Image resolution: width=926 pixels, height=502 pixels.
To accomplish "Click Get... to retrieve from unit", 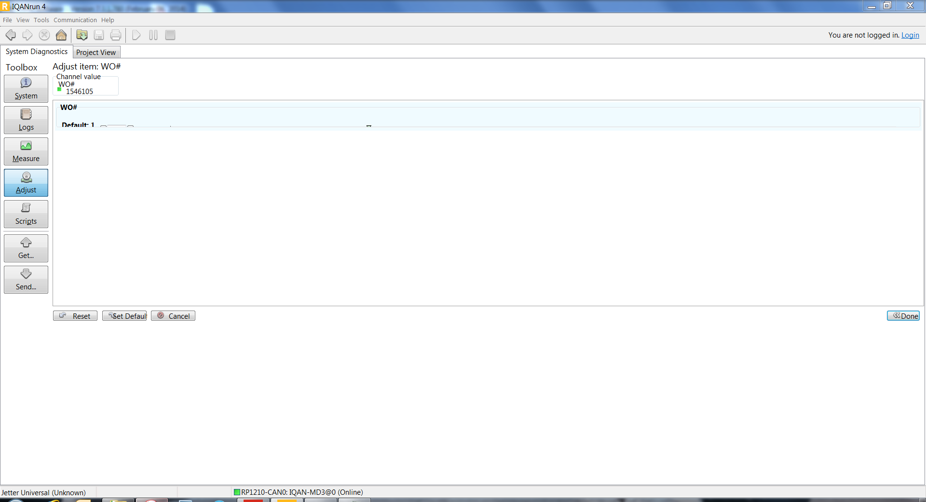I will 26,248.
